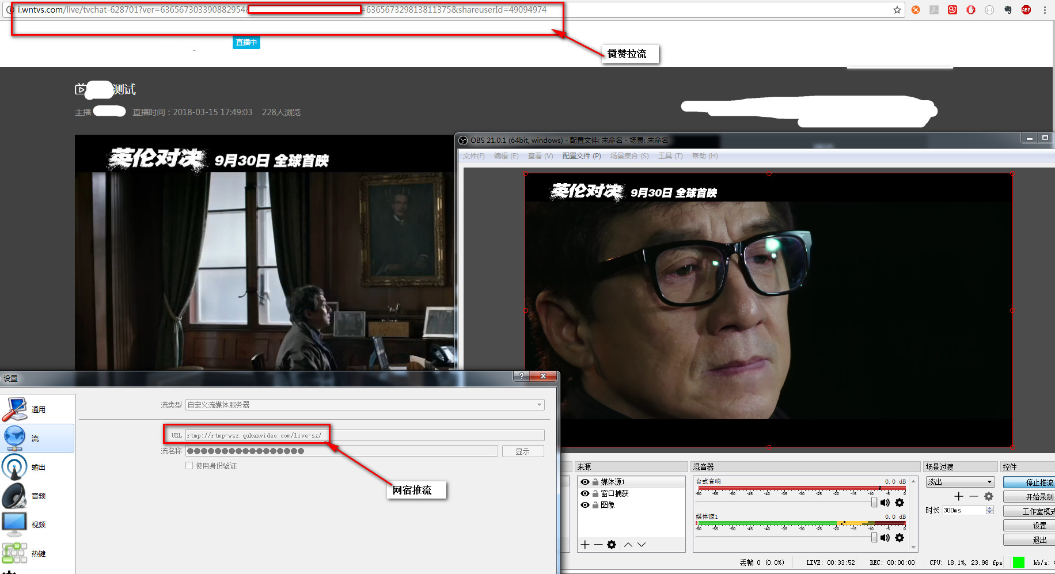Hide the 图像 source with eye icon
The width and height of the screenshot is (1055, 574).
585,505
